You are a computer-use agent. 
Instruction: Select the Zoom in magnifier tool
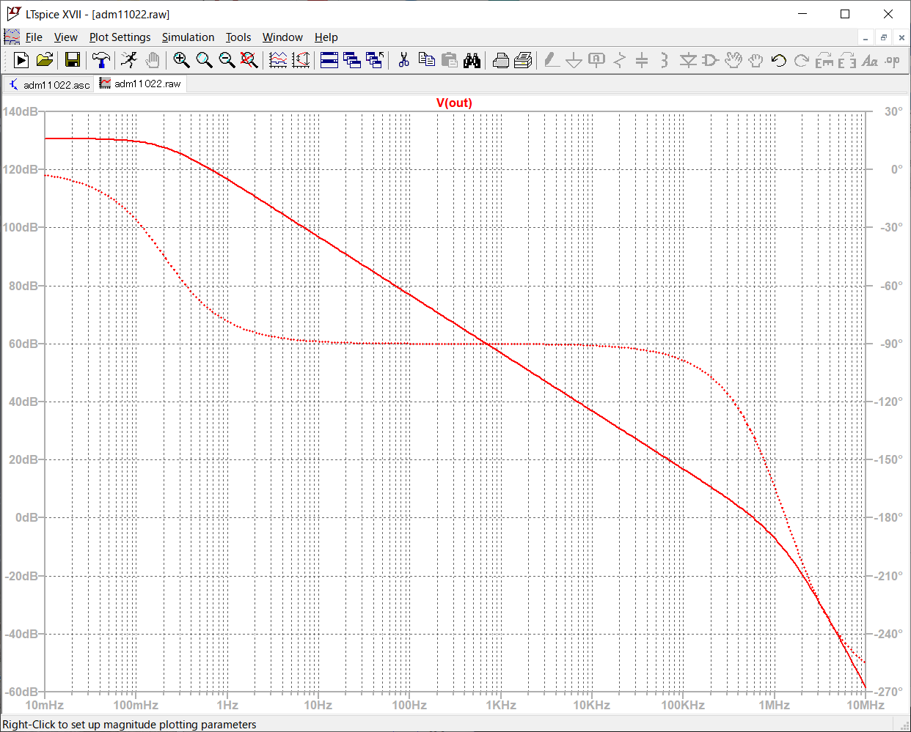181,60
